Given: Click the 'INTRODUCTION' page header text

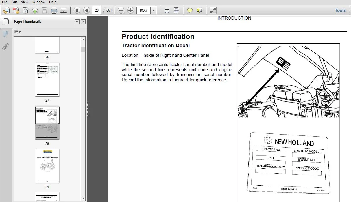Looking at the screenshot, I should (x=234, y=18).
